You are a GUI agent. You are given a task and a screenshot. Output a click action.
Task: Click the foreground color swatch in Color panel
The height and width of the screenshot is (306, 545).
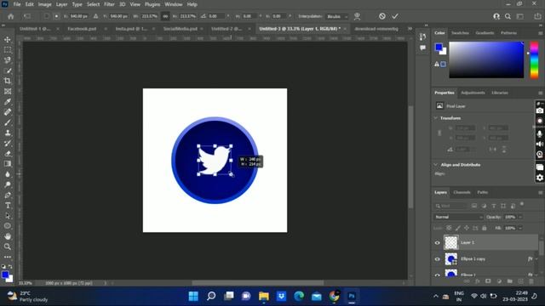pyautogui.click(x=439, y=47)
